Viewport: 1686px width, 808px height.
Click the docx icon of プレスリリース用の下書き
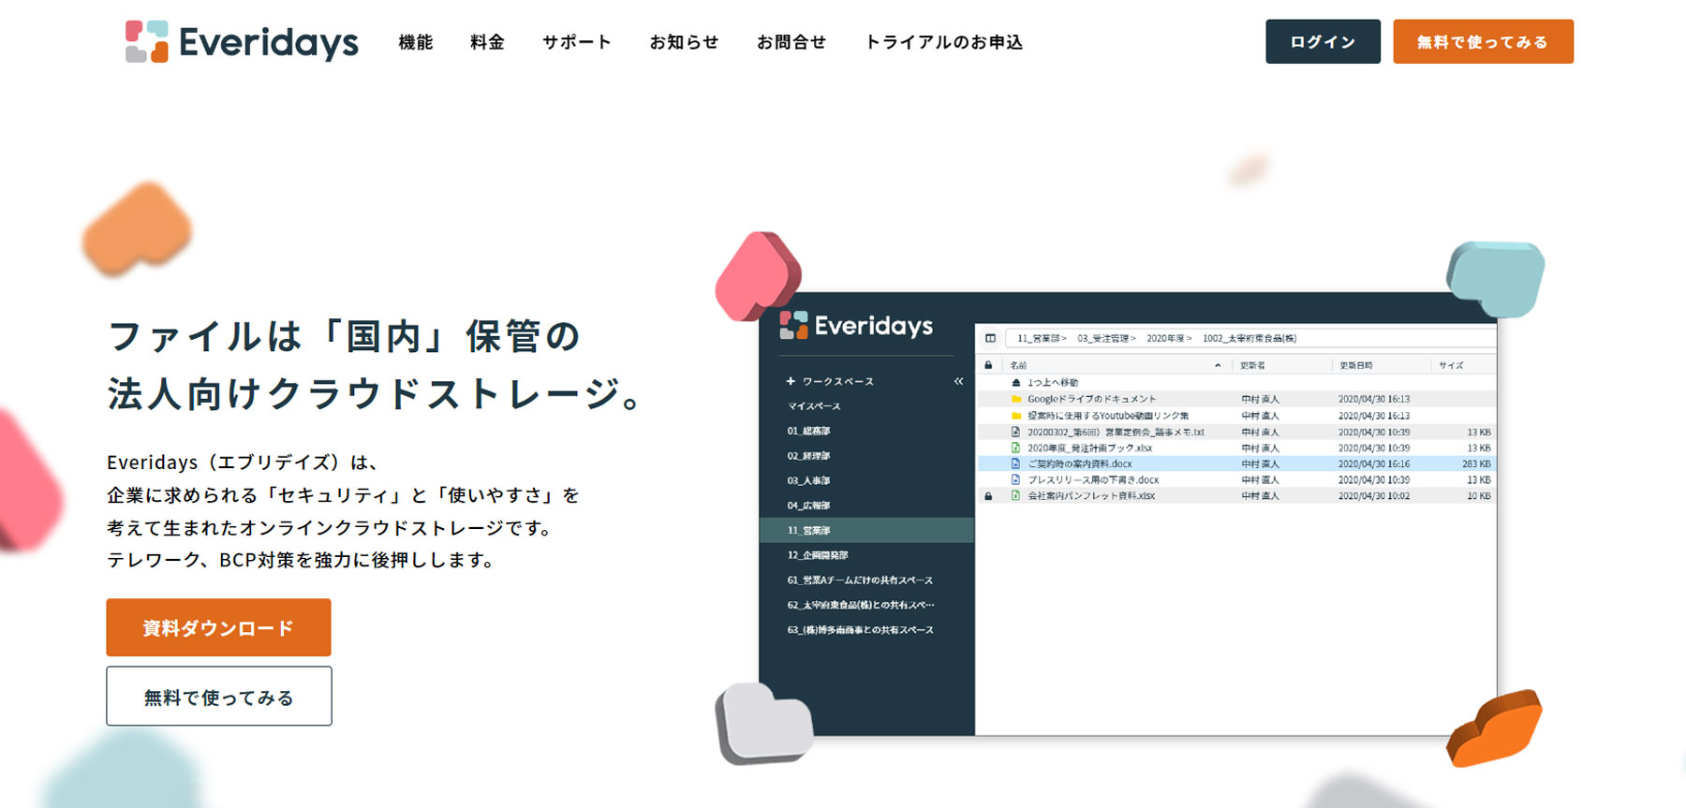(x=1016, y=479)
